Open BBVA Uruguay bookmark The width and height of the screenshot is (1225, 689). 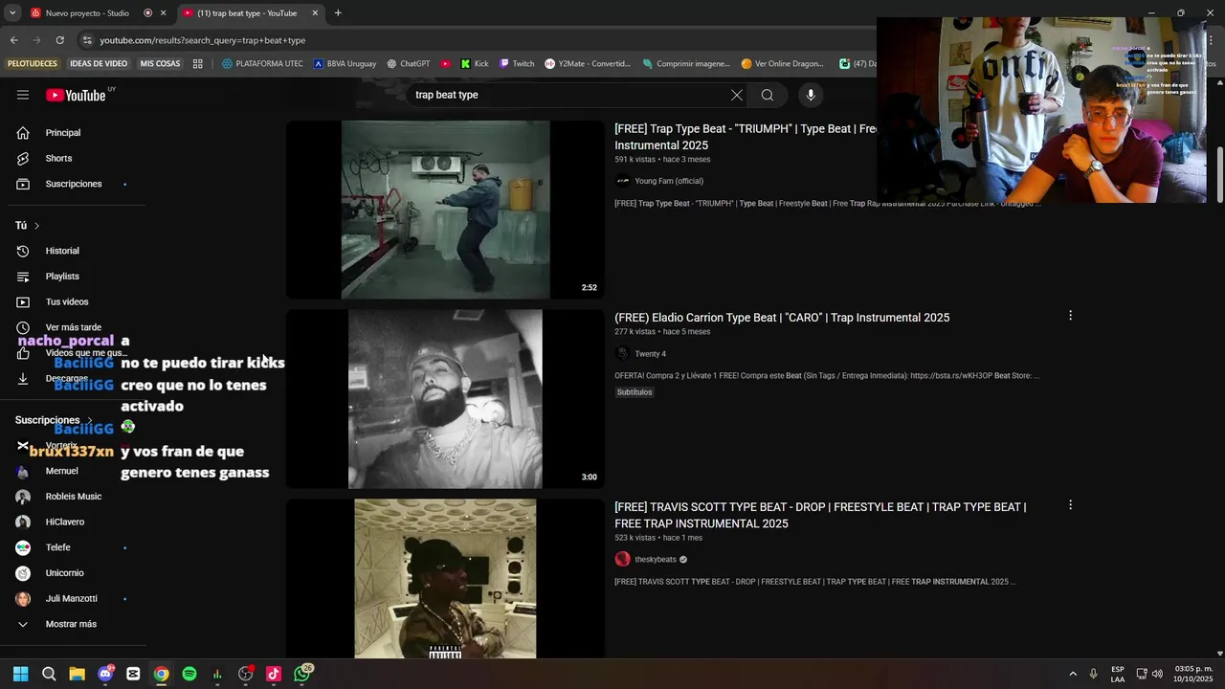click(345, 64)
